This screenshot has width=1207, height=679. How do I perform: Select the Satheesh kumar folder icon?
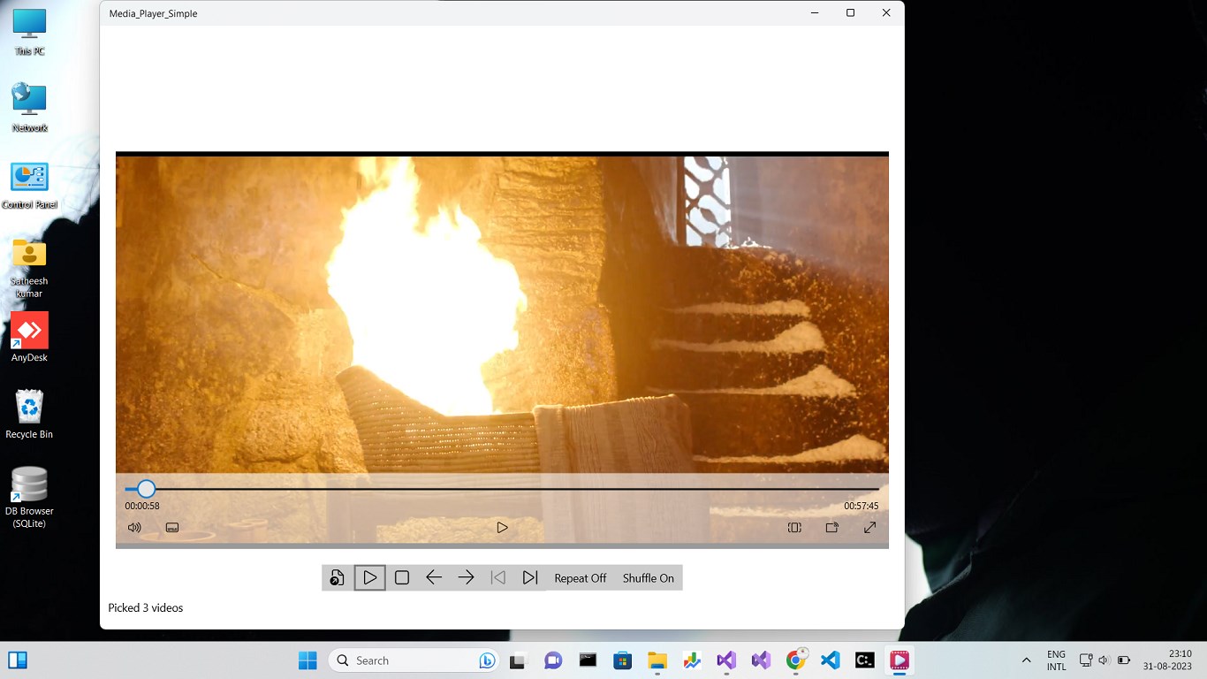[x=29, y=268]
